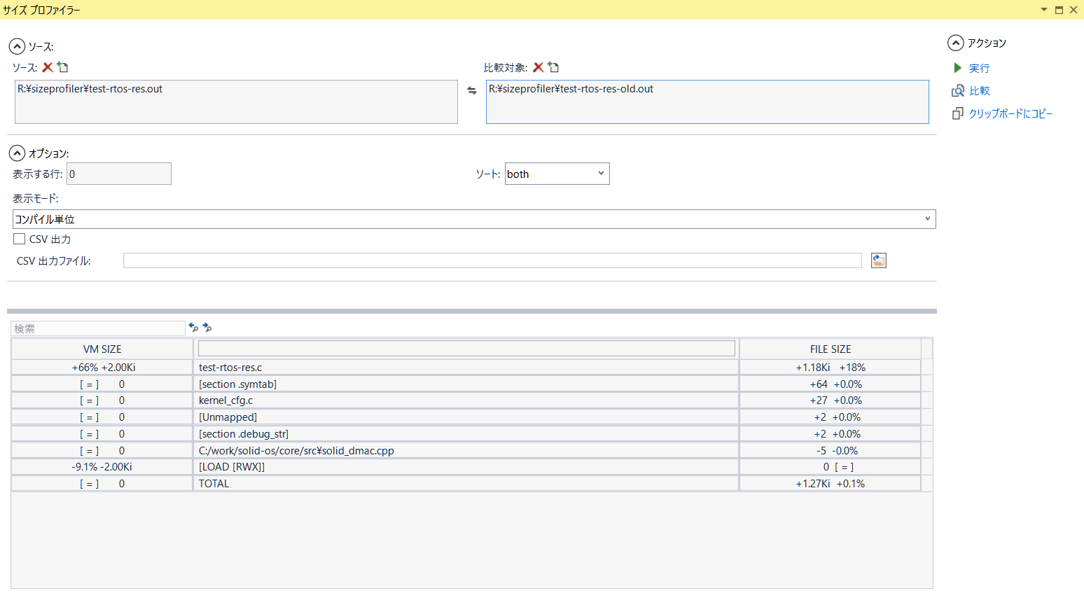Open the 表示モード dropdown
Screen dimensions: 1084x593
click(473, 219)
